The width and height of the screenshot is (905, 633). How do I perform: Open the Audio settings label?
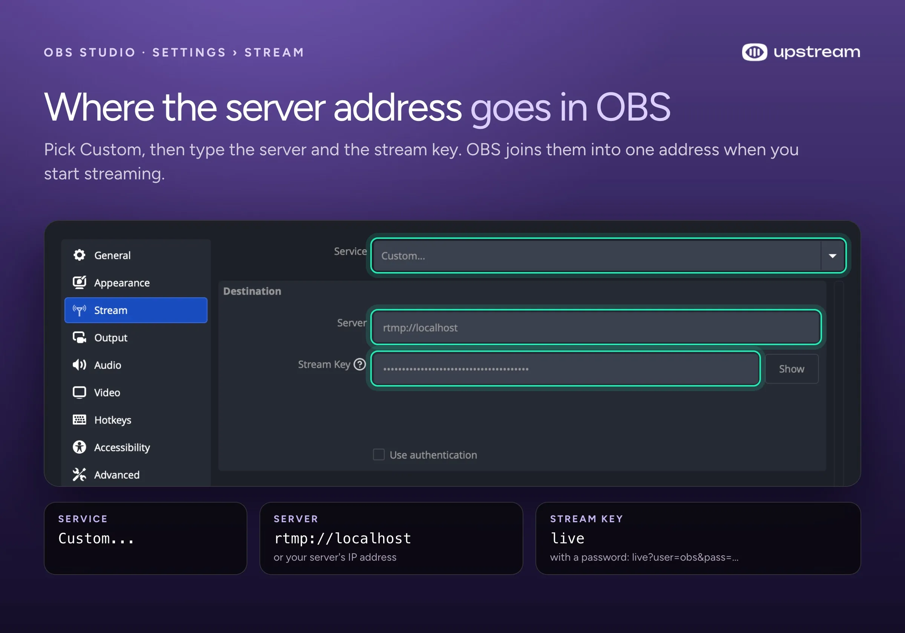point(107,365)
